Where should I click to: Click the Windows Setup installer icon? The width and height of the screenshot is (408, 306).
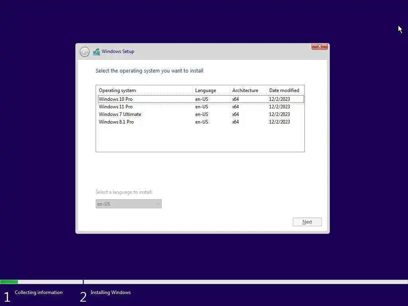[x=96, y=52]
